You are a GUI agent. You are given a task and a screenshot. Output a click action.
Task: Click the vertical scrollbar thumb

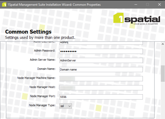(163, 74)
